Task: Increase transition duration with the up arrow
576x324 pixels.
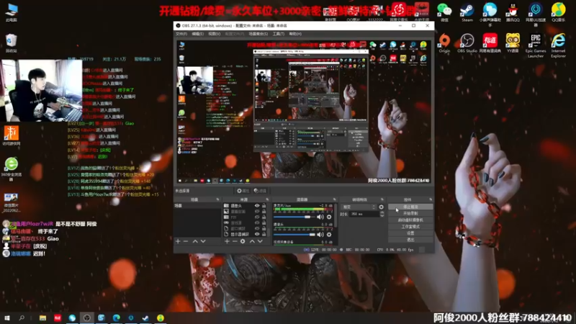Action: click(382, 212)
